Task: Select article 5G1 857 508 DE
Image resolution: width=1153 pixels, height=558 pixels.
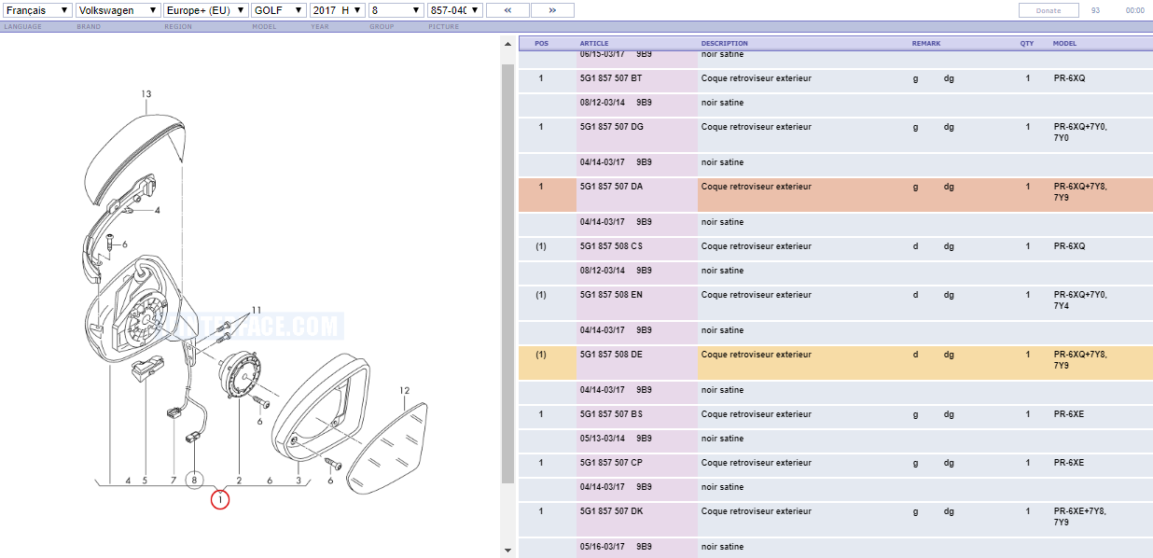Action: pyautogui.click(x=611, y=355)
